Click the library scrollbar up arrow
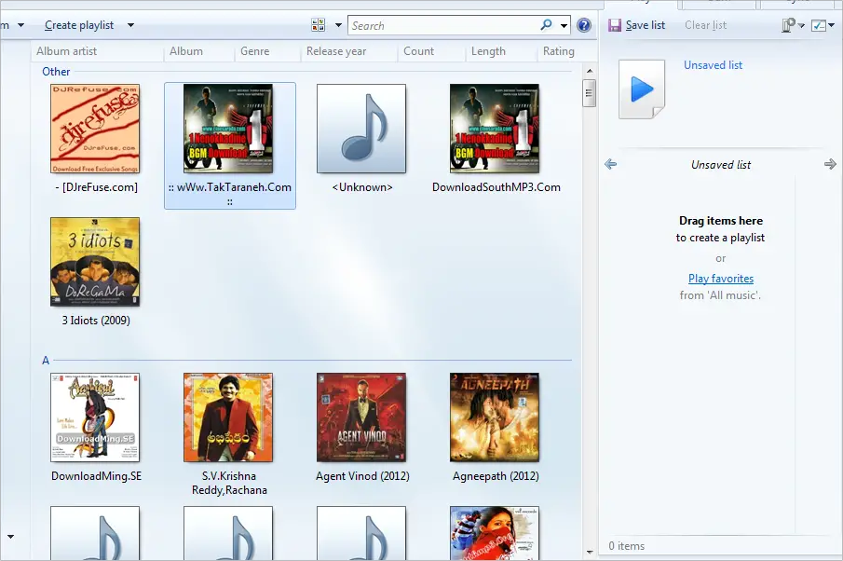The width and height of the screenshot is (843, 561). (590, 71)
